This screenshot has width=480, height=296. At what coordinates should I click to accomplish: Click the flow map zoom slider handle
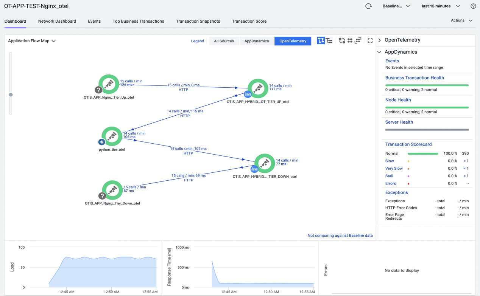(x=11, y=95)
